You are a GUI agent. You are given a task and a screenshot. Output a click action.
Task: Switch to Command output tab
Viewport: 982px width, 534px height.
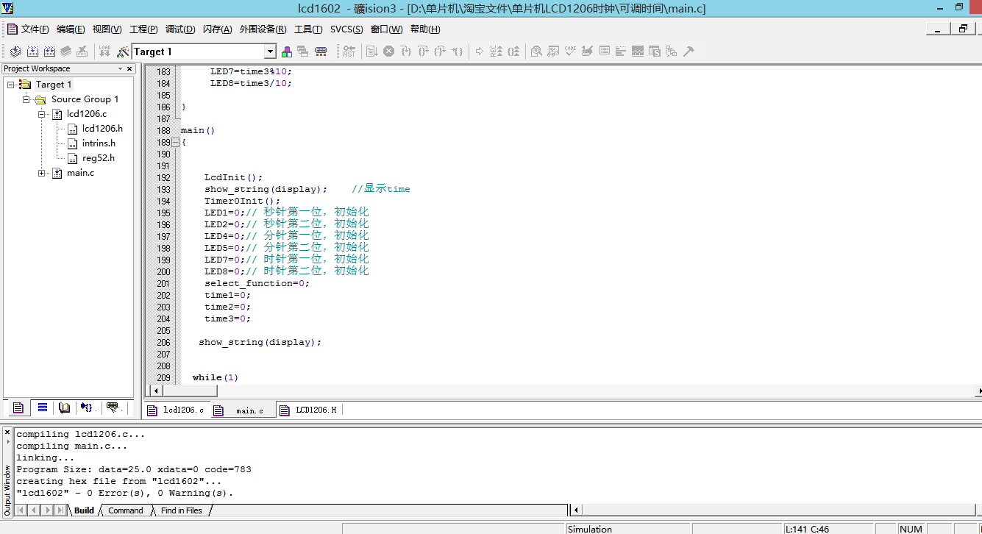tap(125, 510)
